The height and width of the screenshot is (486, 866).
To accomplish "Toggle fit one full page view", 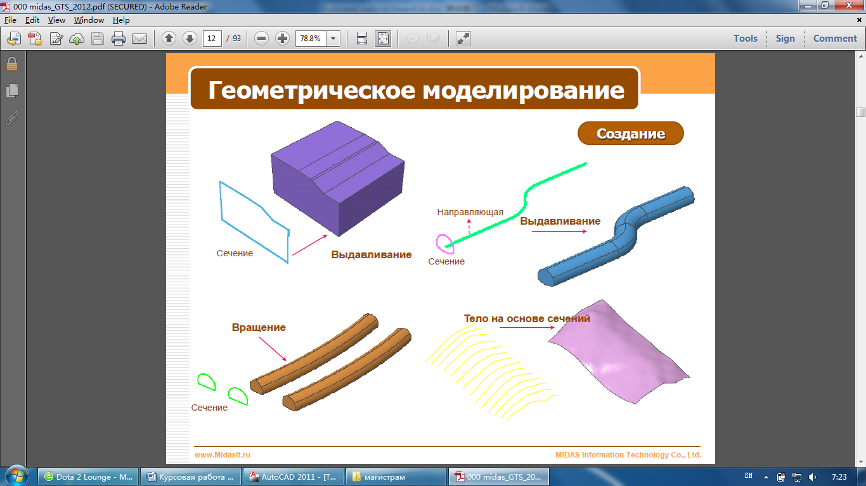I will click(383, 39).
